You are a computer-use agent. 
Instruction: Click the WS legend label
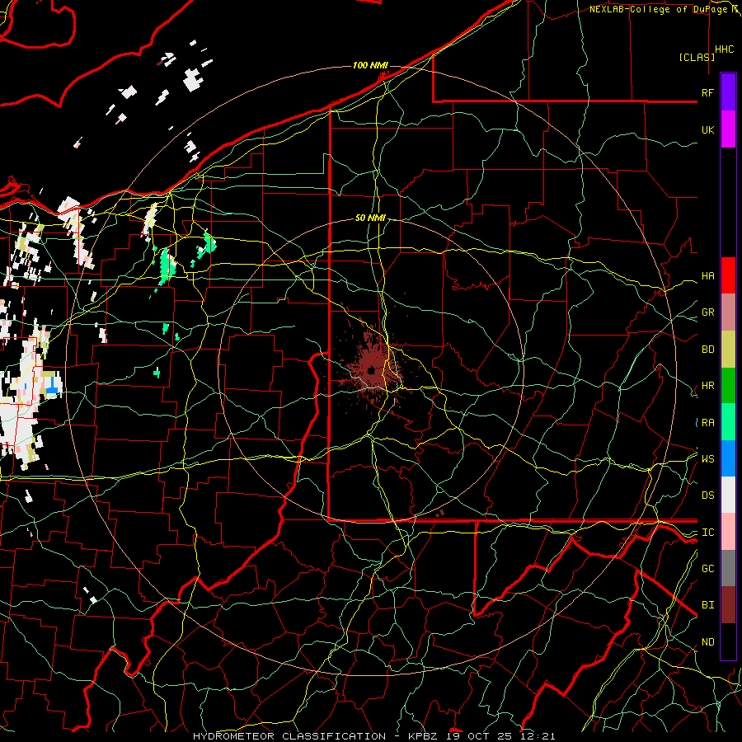coord(707,459)
